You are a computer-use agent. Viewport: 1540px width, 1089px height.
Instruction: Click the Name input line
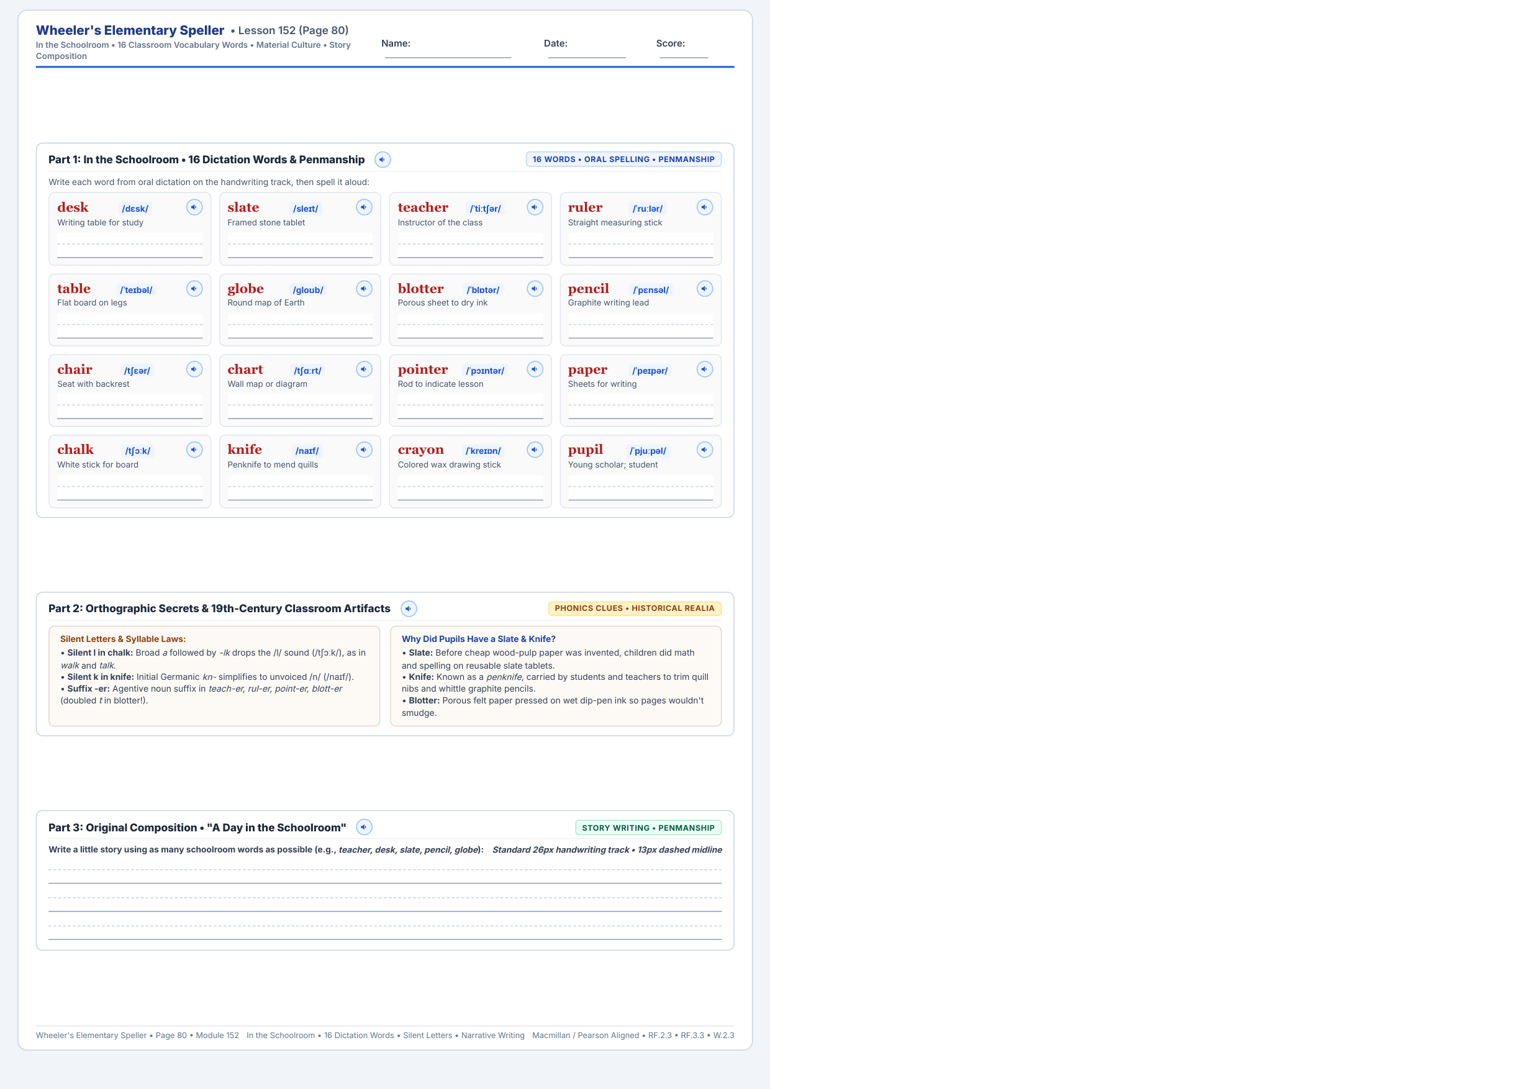click(448, 51)
